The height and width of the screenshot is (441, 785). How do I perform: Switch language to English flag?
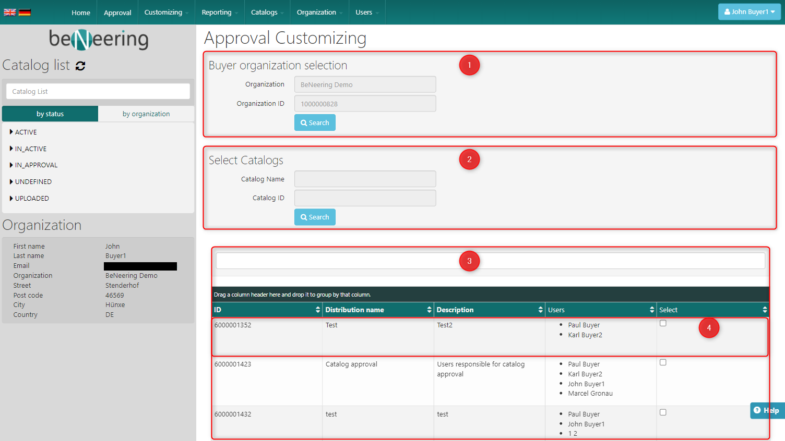pyautogui.click(x=10, y=13)
